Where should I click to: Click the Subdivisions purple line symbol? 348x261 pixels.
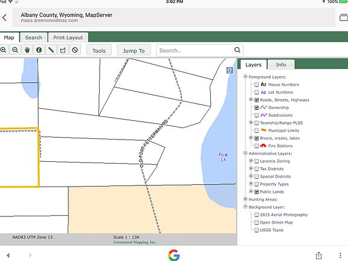pyautogui.click(x=263, y=115)
